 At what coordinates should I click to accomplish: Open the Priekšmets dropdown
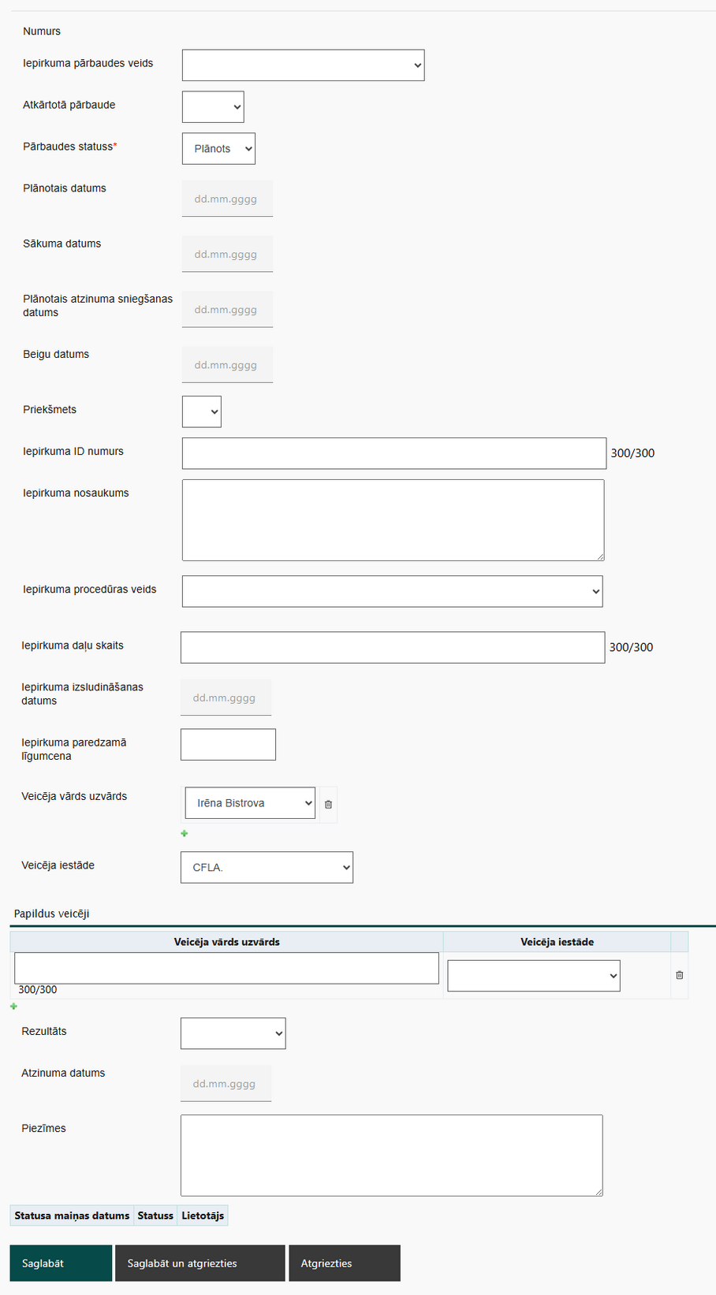[x=202, y=411]
